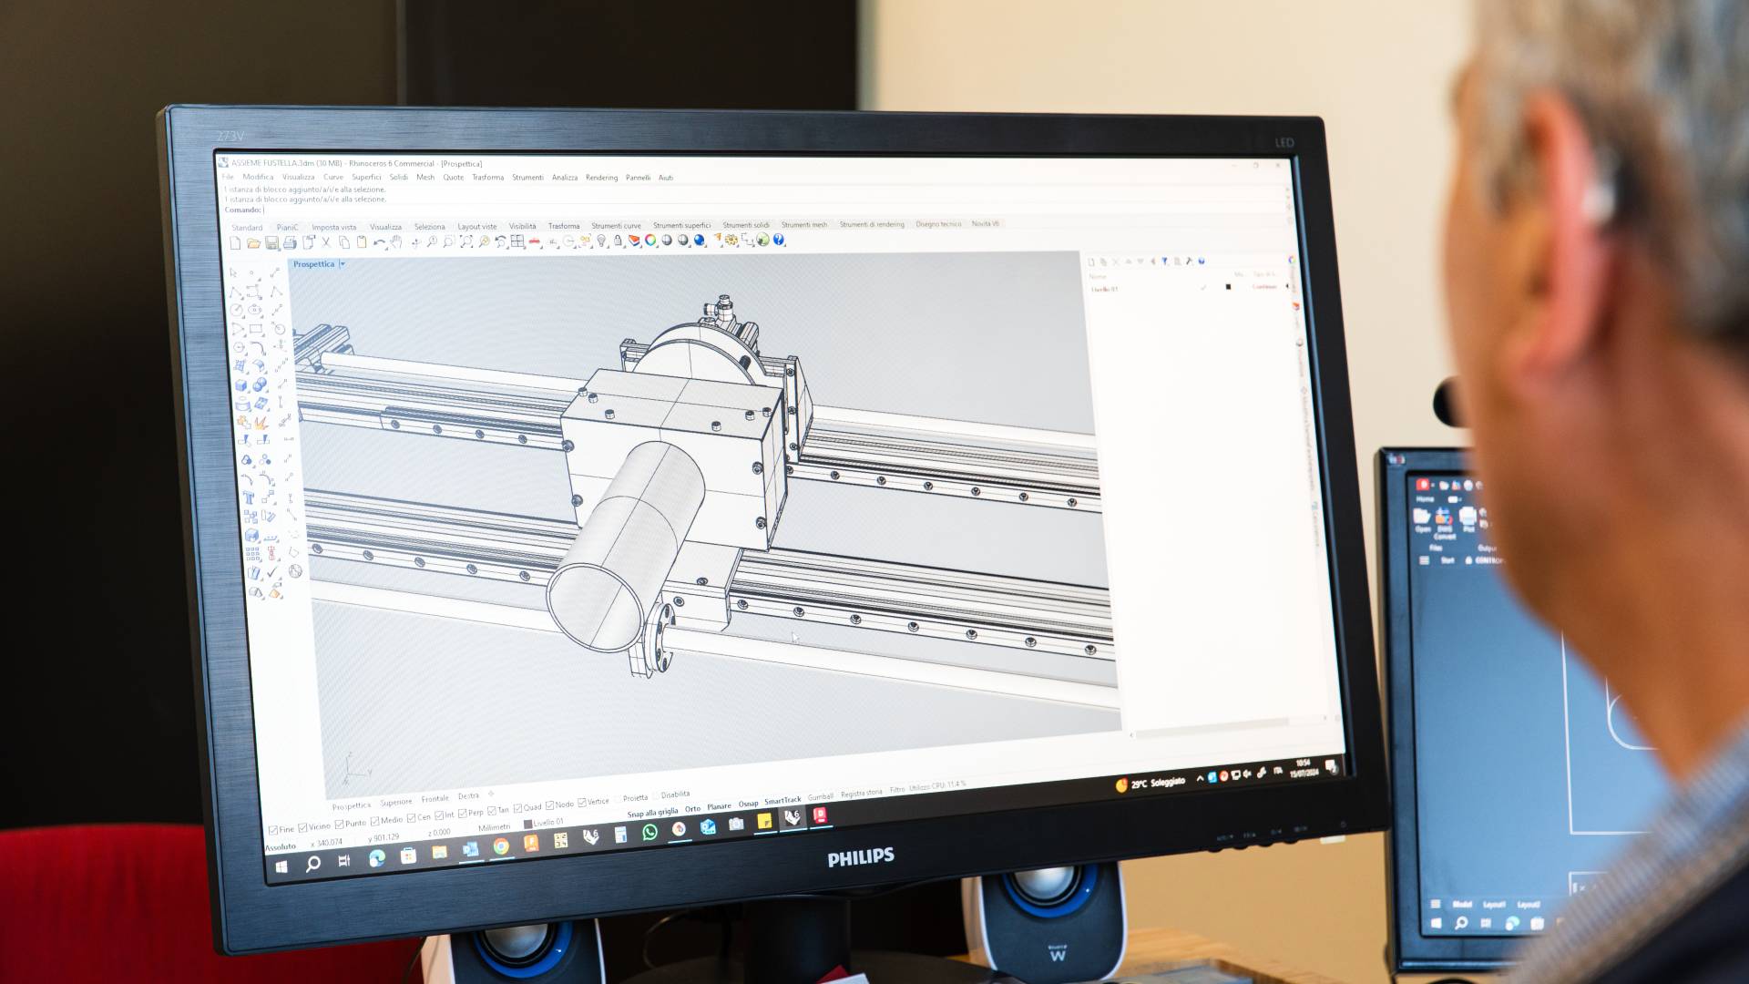
Task: Open the Prospettica viewport title dropdown arrow
Action: tap(343, 264)
